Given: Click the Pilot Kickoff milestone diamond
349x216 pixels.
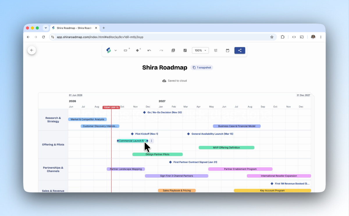Looking at the screenshot, I should tap(132, 134).
